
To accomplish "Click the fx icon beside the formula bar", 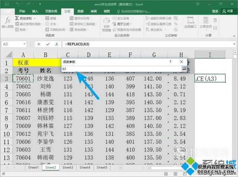I will click(57, 44).
